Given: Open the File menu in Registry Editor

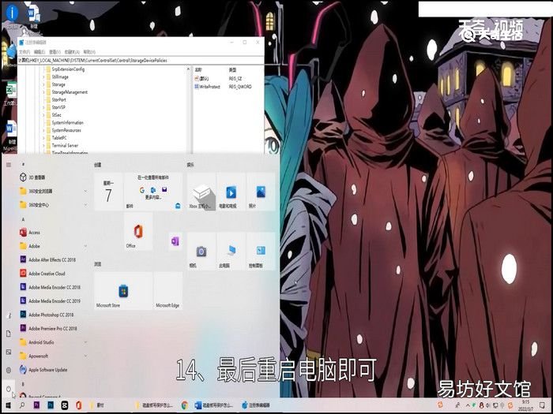Looking at the screenshot, I should [24, 52].
